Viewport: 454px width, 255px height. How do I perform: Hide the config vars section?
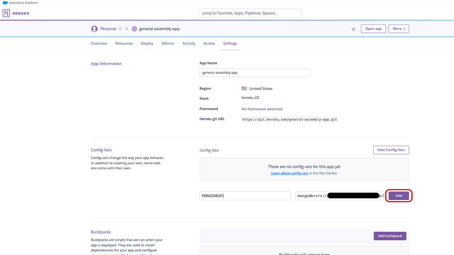coord(391,150)
